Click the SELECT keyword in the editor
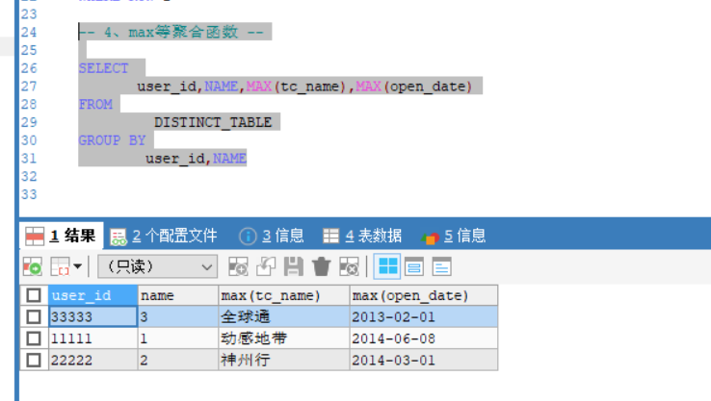Screen dimensions: 711x401 (103, 68)
